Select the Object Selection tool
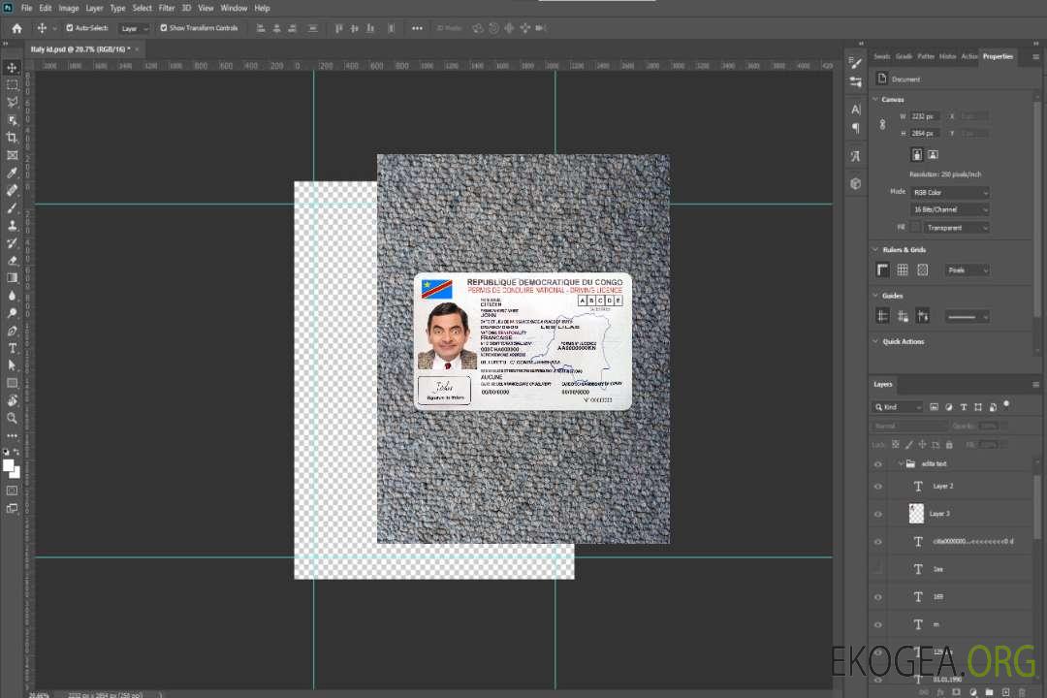The width and height of the screenshot is (1047, 698). click(x=12, y=120)
